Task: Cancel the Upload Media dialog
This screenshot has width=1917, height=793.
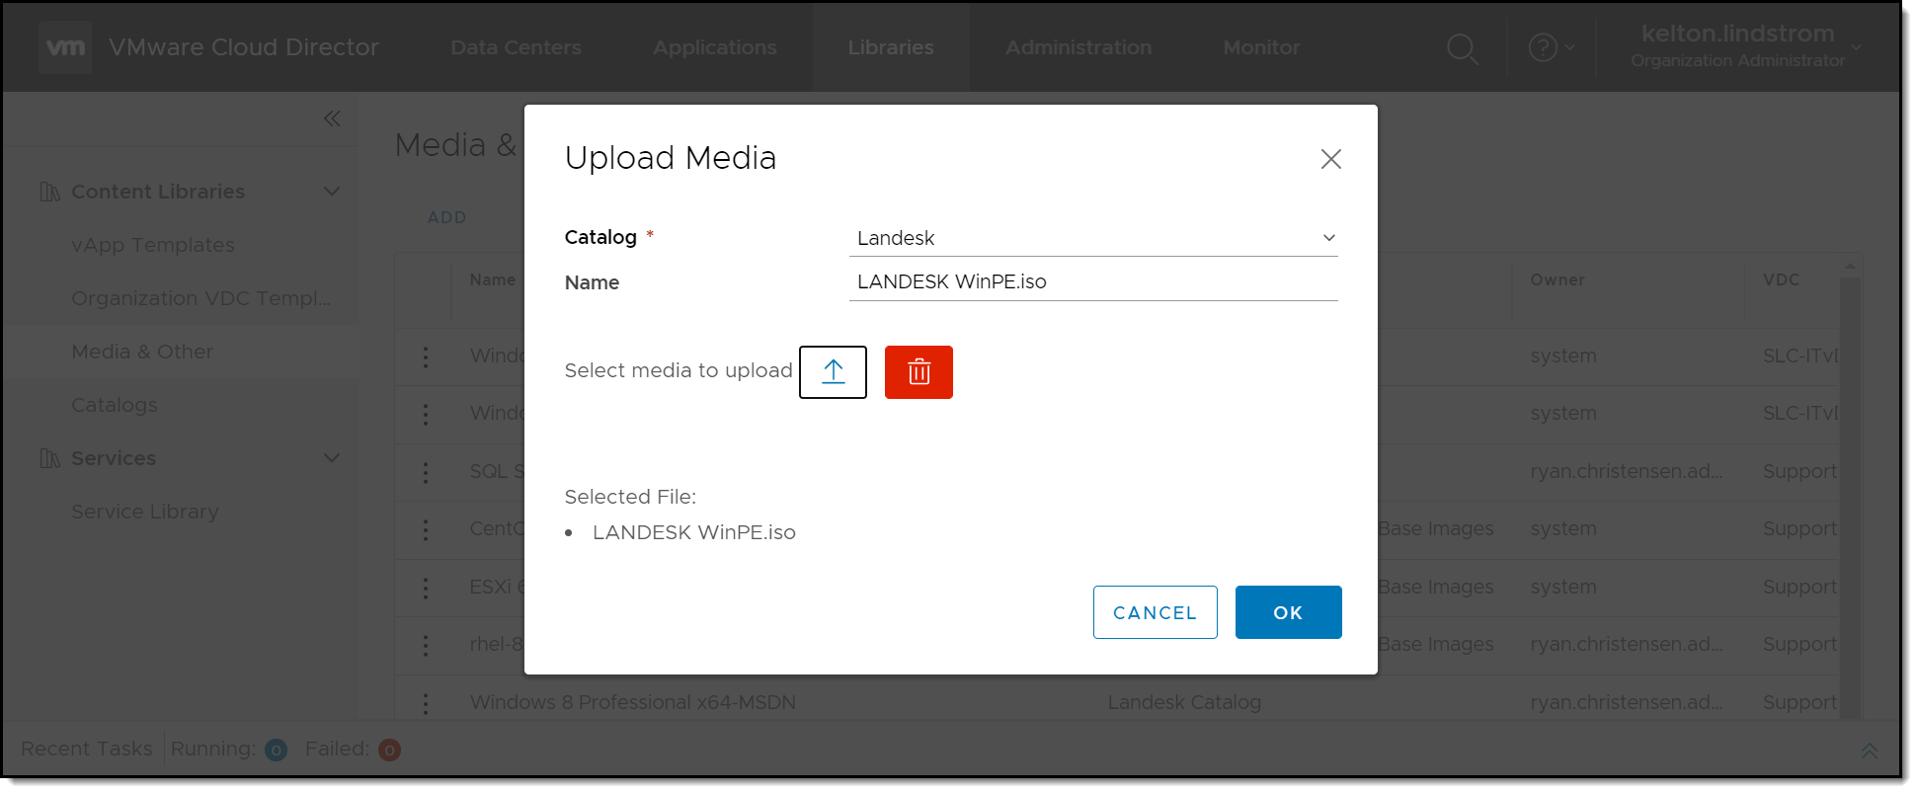Action: click(1155, 612)
